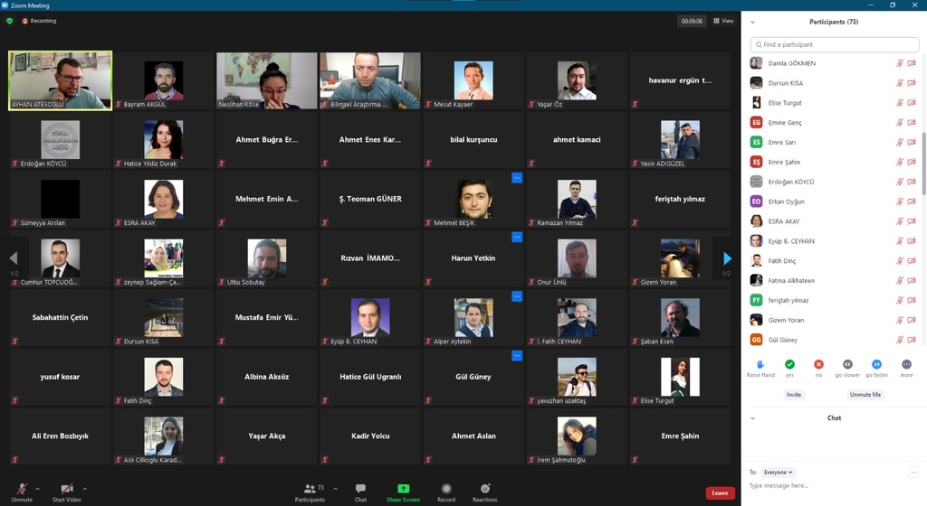This screenshot has height=506, width=927.
Task: Click the green 'yes' reaction icon
Action: click(789, 364)
